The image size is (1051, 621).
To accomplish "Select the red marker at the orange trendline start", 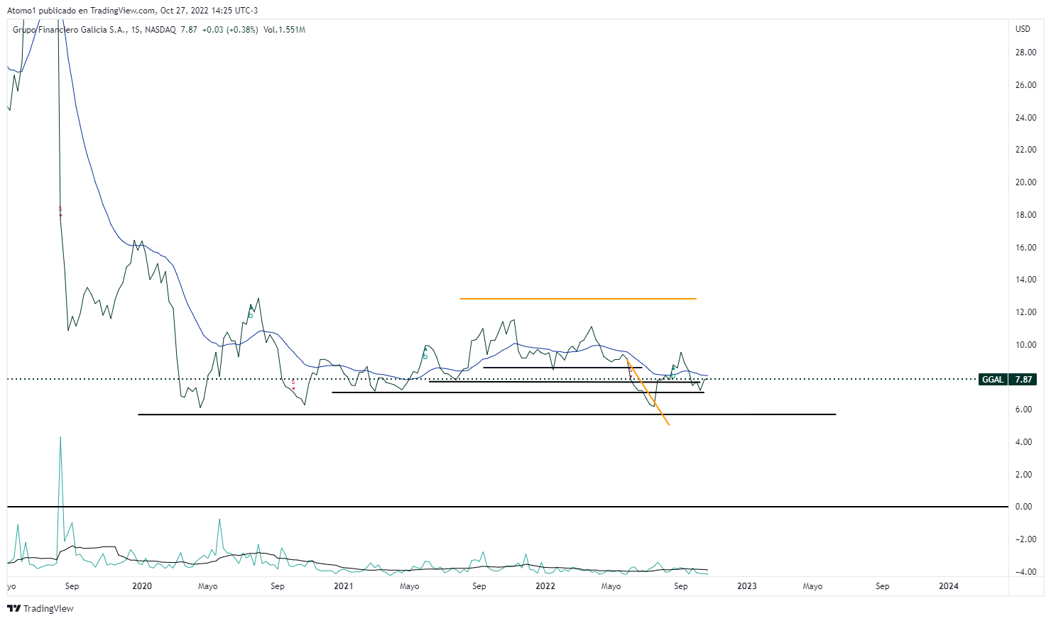I will click(630, 370).
